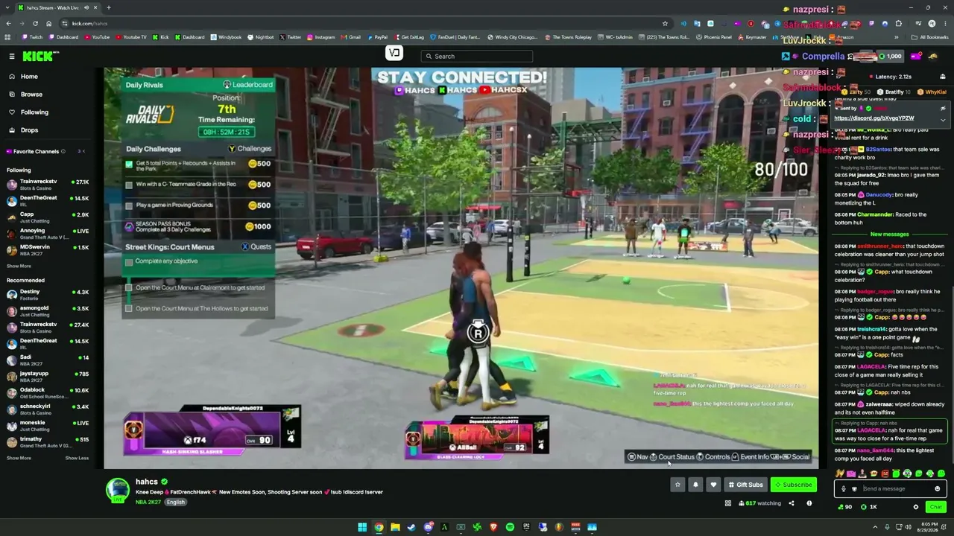Open chat identity badge icon
Screen dimensions: 954x536
tap(854, 489)
